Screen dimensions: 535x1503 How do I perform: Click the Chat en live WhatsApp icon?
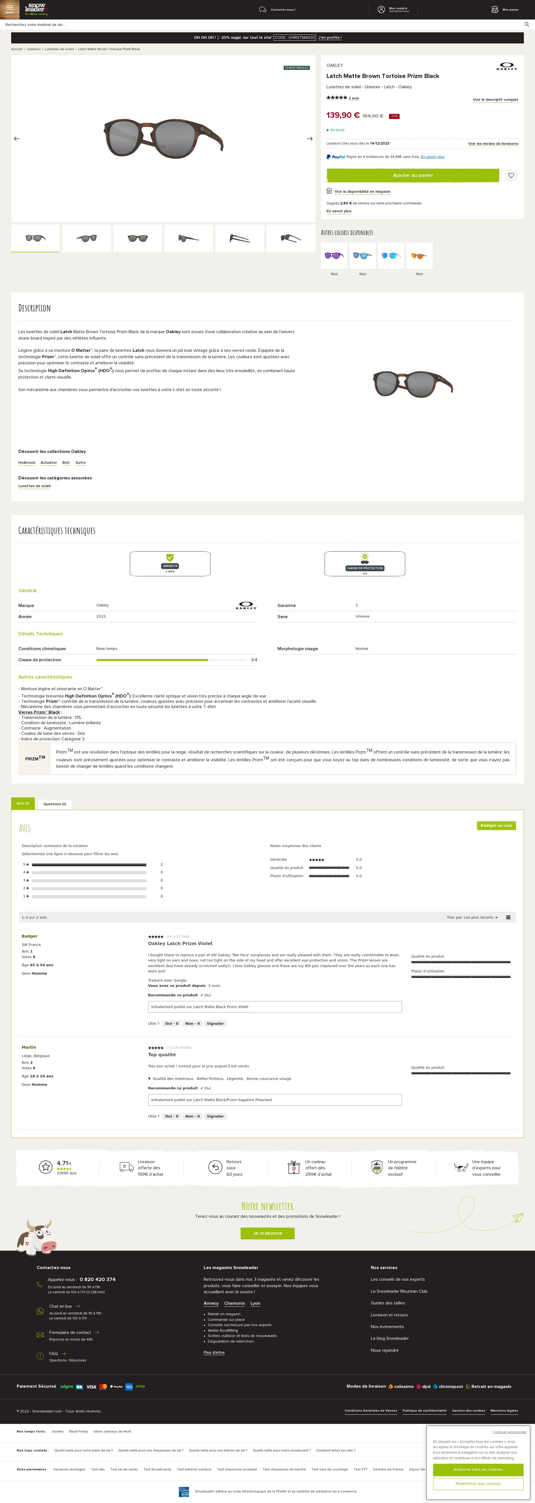tap(40, 1311)
